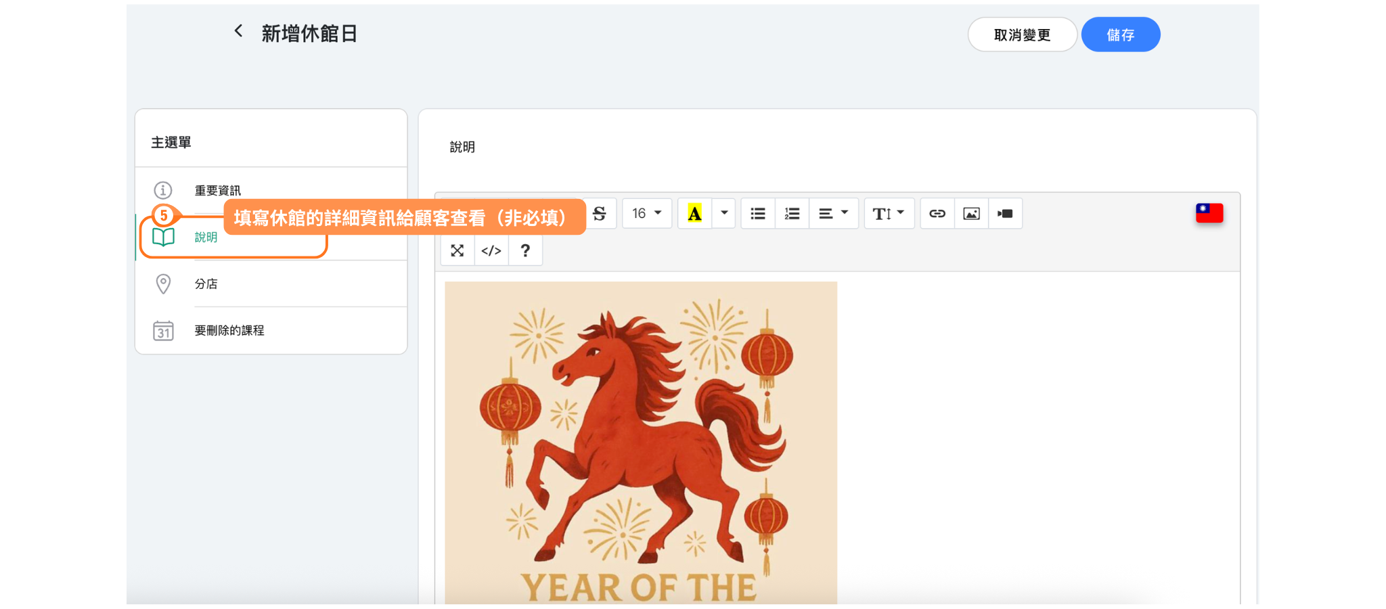Switch to HTML code view
Image resolution: width=1386 pixels, height=609 pixels.
coord(491,251)
